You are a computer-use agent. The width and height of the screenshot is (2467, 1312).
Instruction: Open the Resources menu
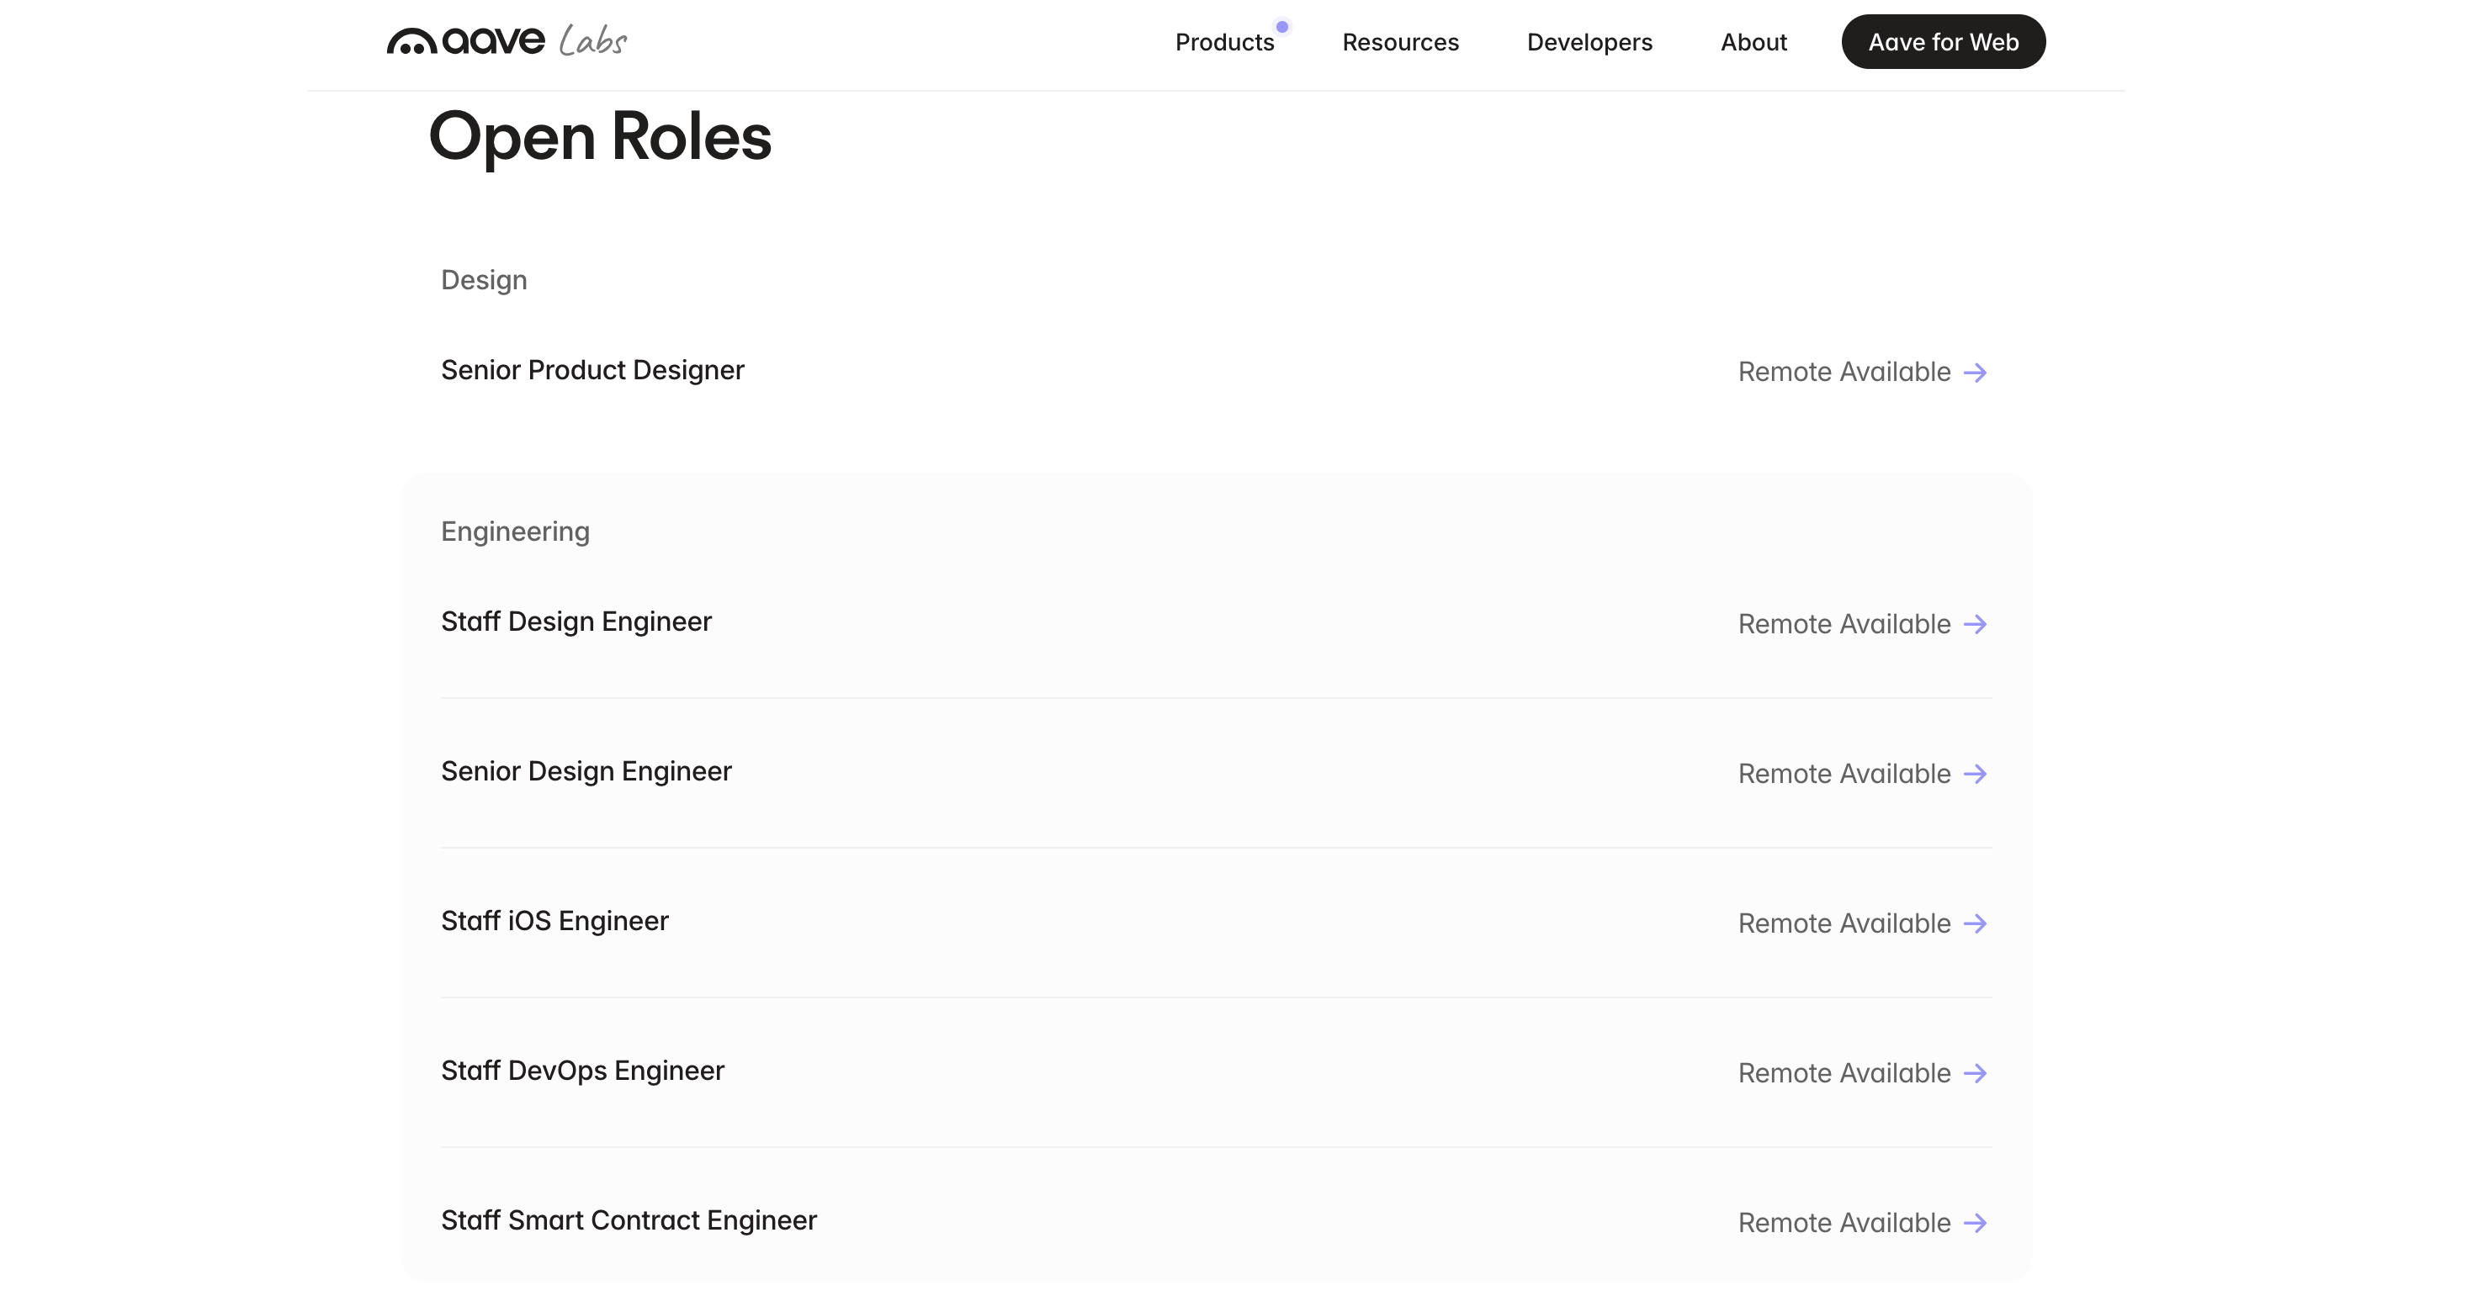coord(1400,42)
